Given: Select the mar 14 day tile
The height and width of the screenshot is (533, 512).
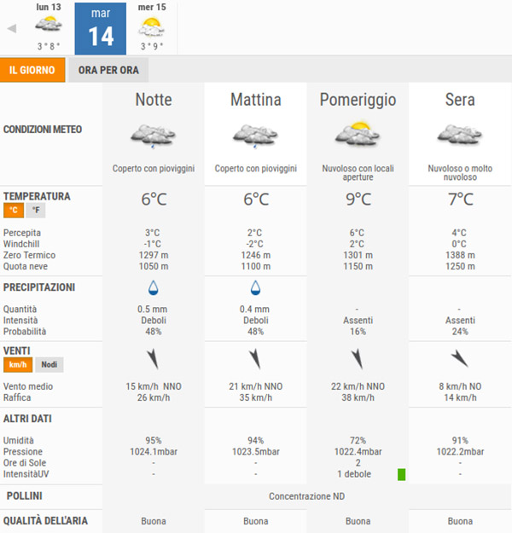Looking at the screenshot, I should tap(101, 28).
